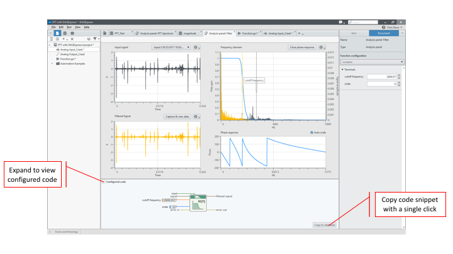Open the Lowpass function configuration dropdown
The image size is (453, 254).
click(x=372, y=62)
